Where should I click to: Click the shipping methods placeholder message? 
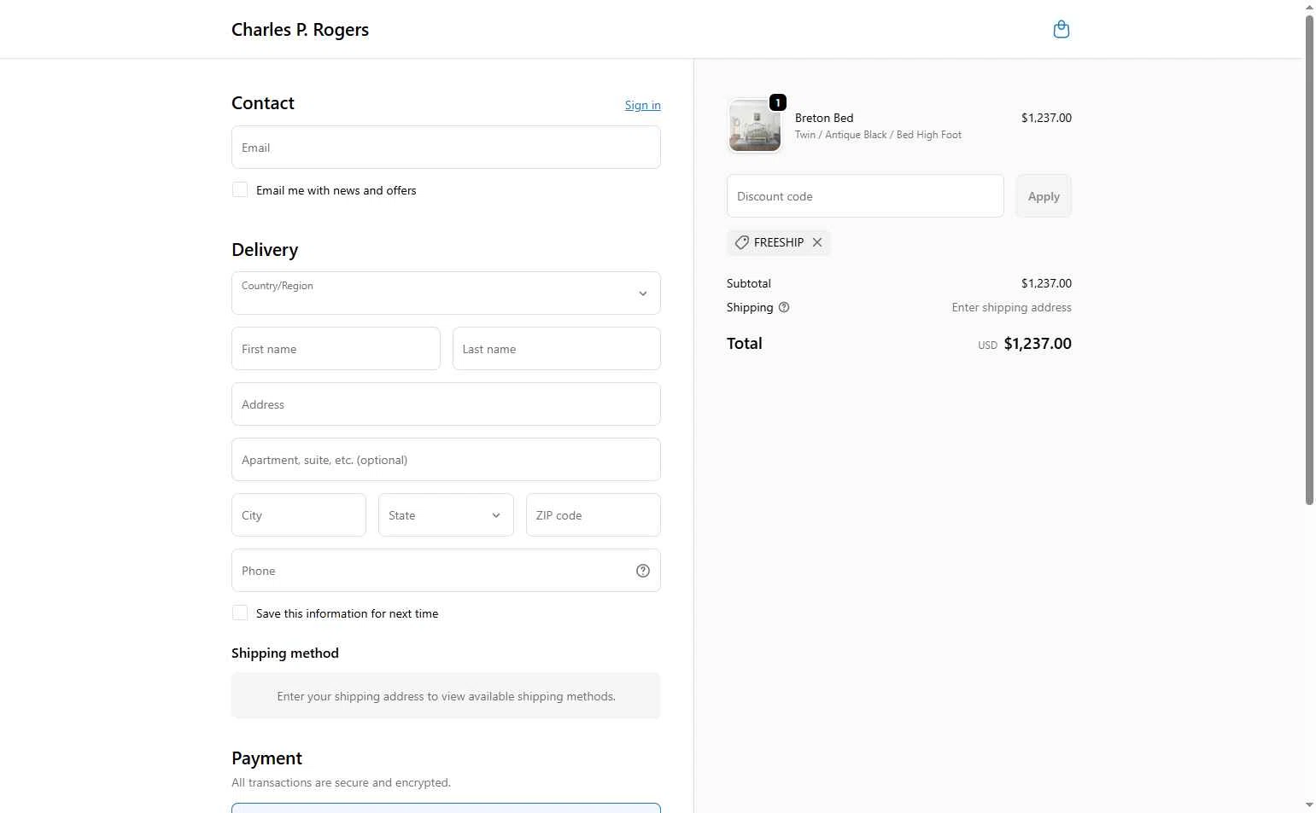(446, 696)
